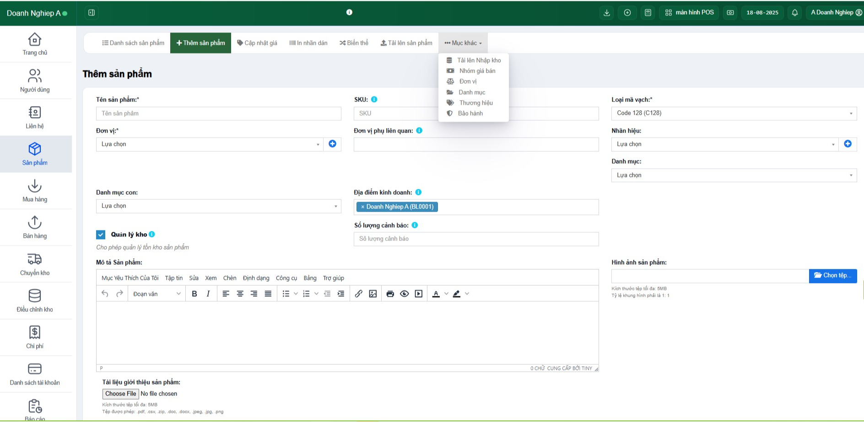
Task: Click insert media icon in editor
Action: click(419, 294)
